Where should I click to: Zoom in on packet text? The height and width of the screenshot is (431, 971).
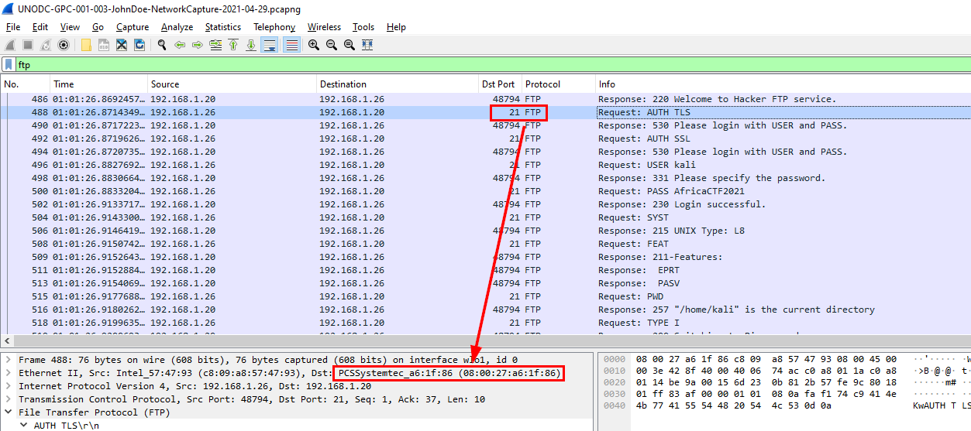pos(313,45)
